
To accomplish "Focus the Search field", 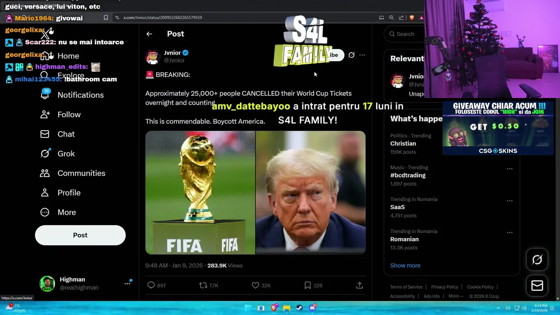I will (x=404, y=34).
